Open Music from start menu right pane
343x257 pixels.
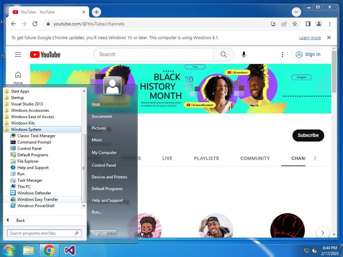pos(97,140)
